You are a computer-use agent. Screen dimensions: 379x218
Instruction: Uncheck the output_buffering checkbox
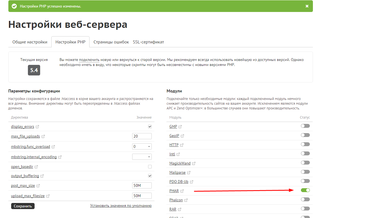coord(150,176)
